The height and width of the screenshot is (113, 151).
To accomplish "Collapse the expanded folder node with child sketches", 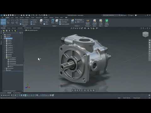I will [5, 58].
